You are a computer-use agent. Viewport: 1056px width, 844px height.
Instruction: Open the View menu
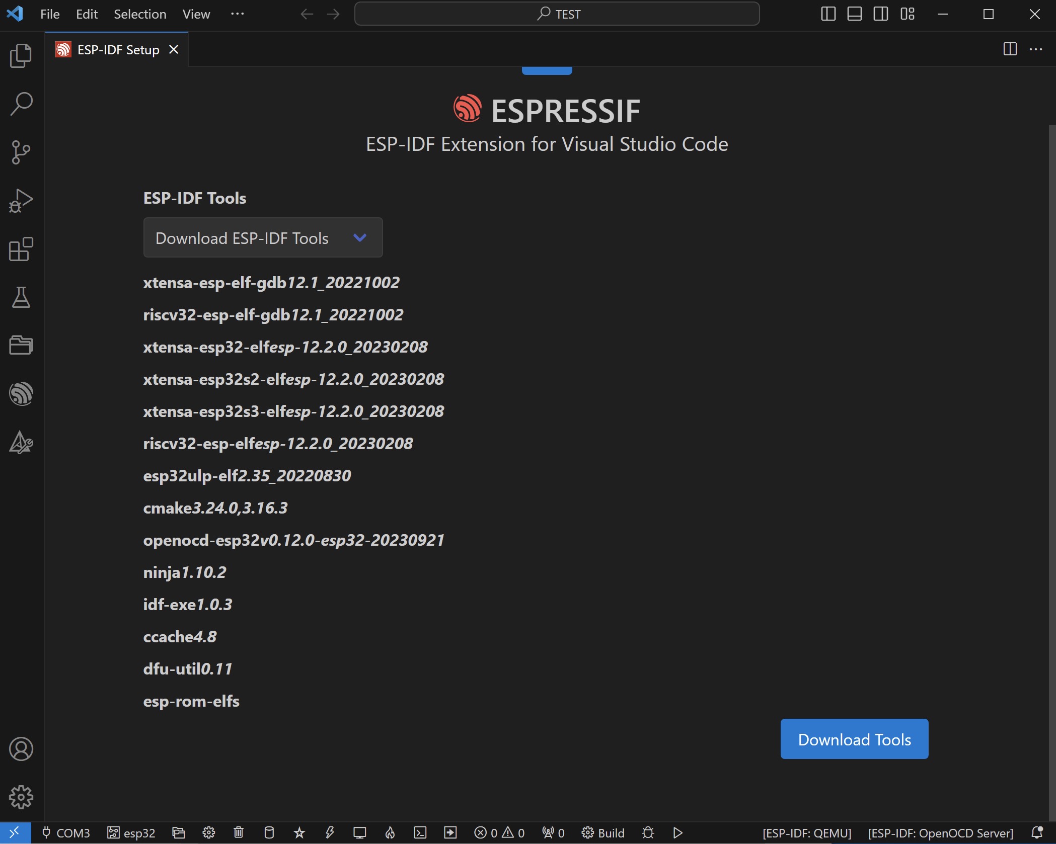click(x=196, y=14)
